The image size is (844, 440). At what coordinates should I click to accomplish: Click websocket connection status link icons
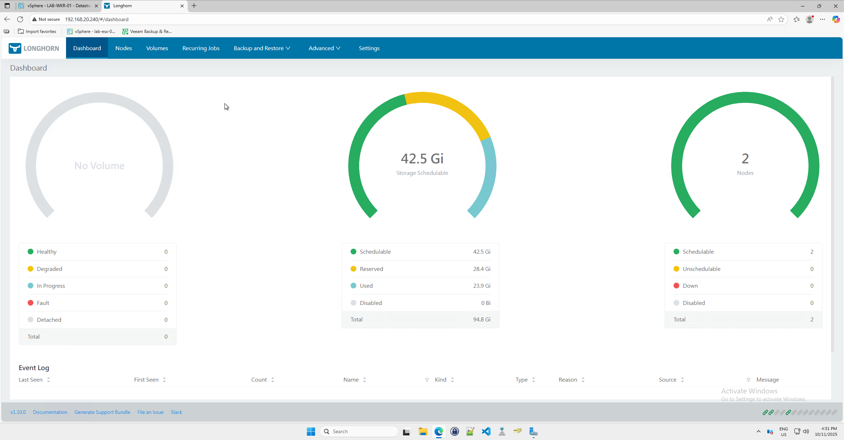(x=800, y=412)
